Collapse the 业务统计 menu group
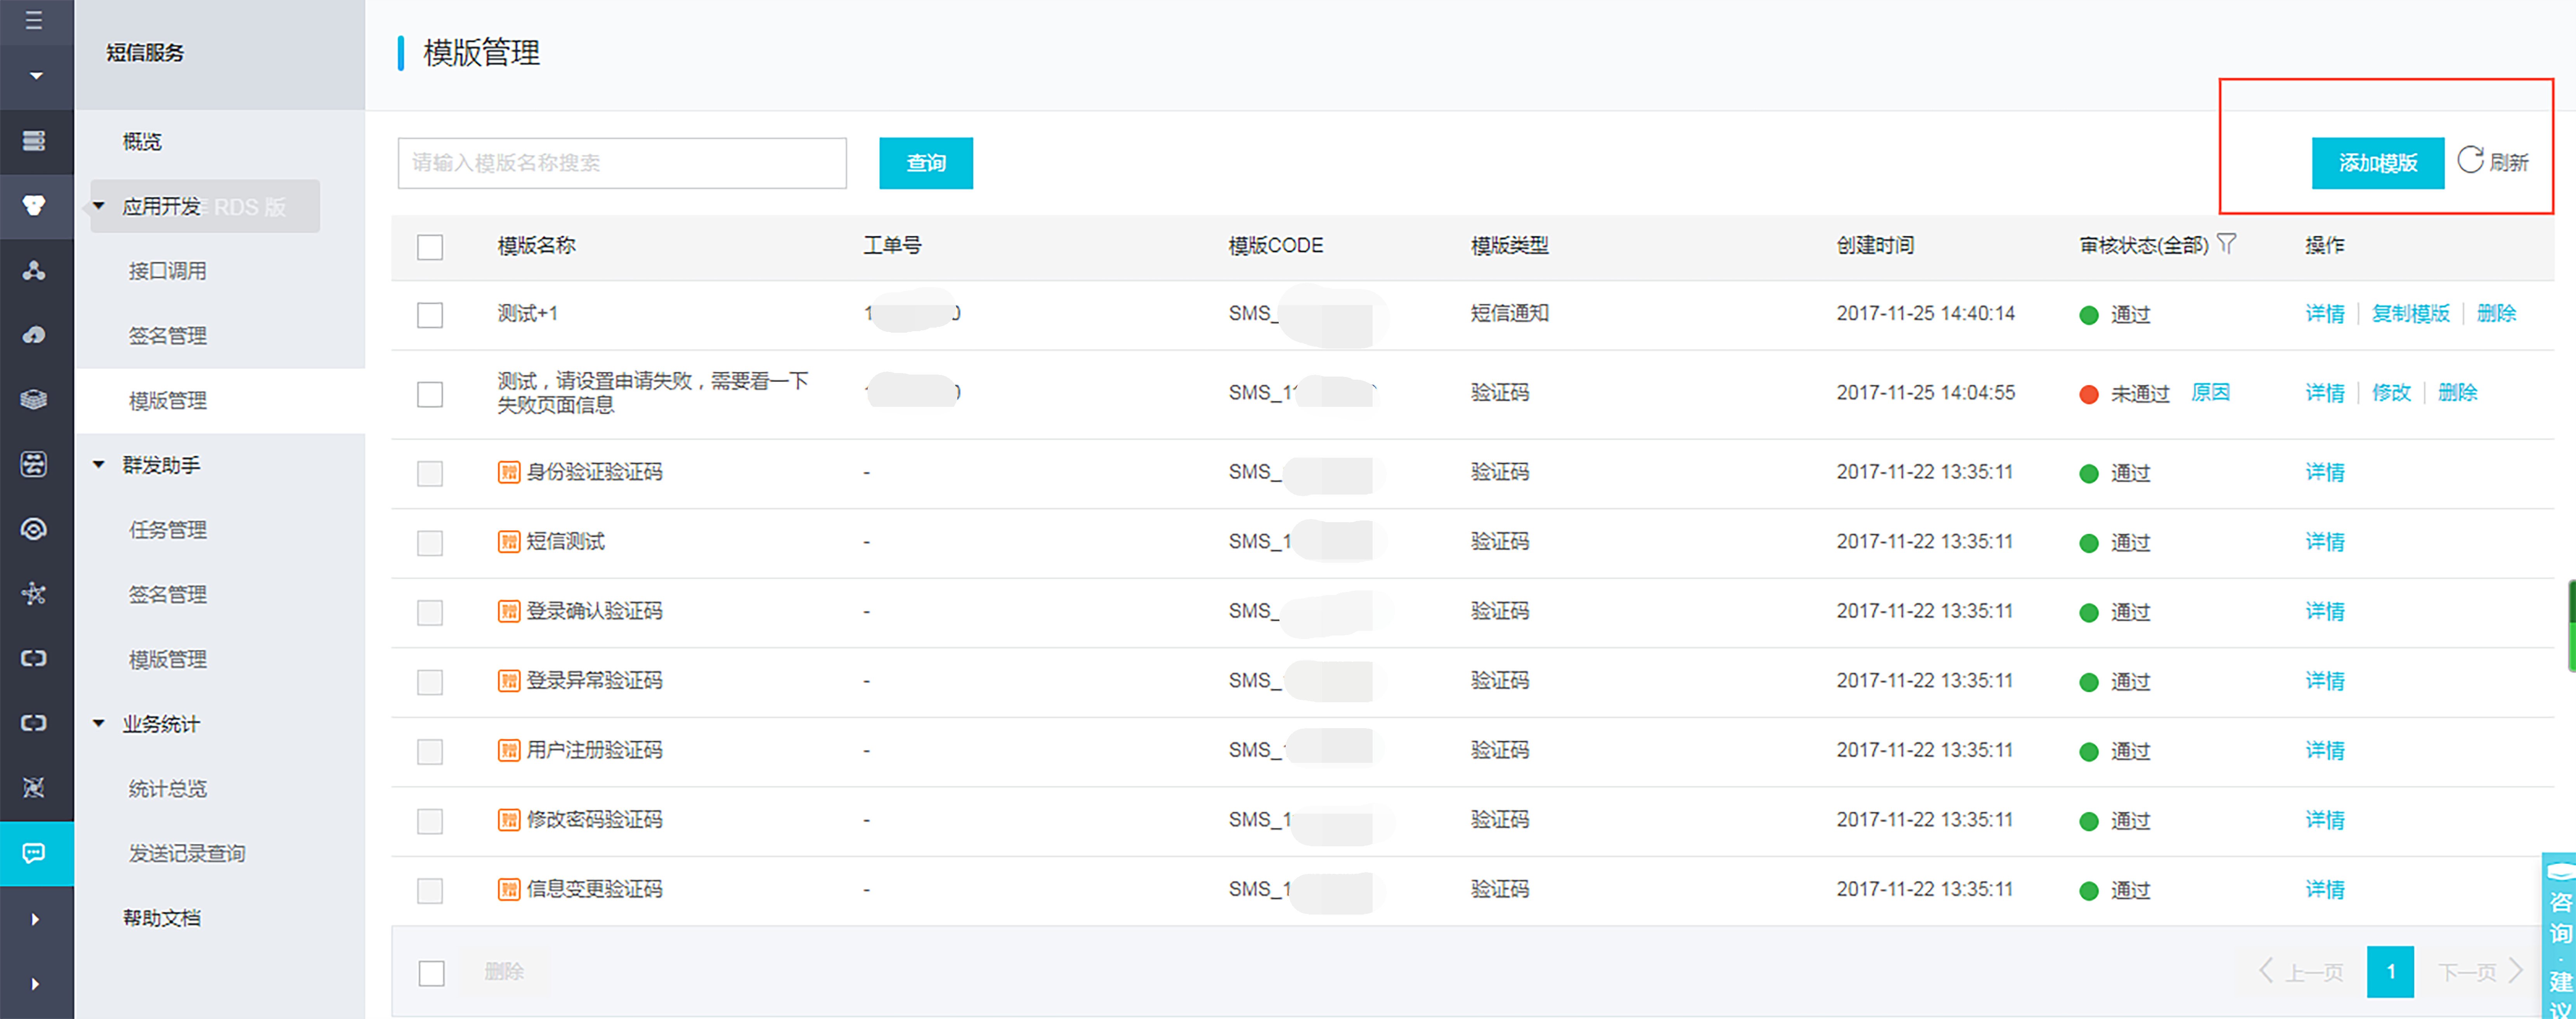This screenshot has height=1019, width=2576. click(99, 723)
